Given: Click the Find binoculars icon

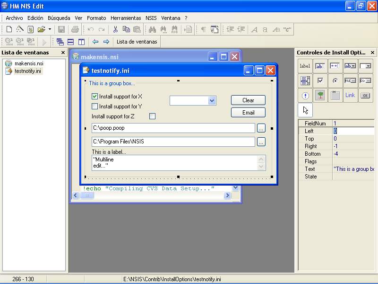Looking at the screenshot, I should (152, 29).
